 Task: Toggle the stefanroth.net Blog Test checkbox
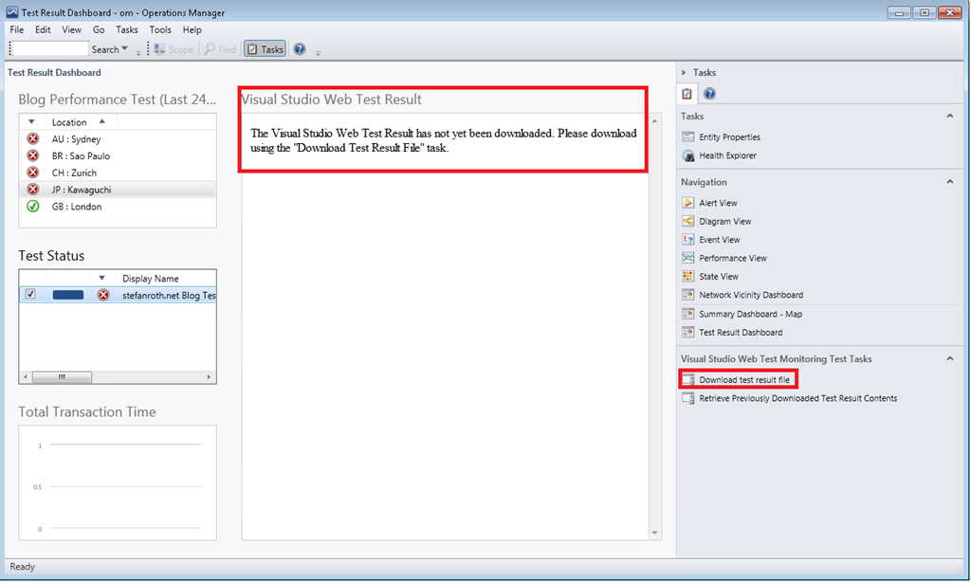click(30, 294)
